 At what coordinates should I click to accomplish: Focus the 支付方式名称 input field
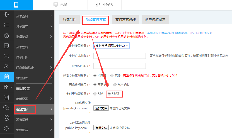(119, 56)
